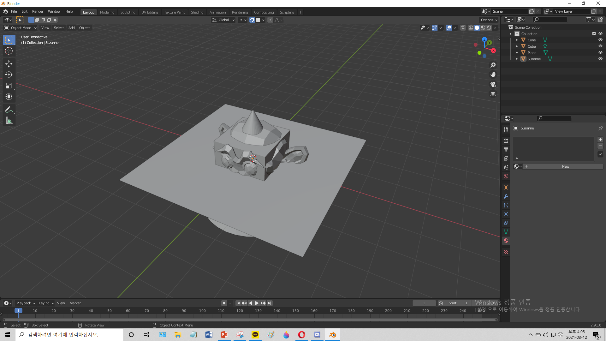Viewport: 606px width, 341px height.
Task: Select the Move tool in toolbar
Action: (x=9, y=64)
